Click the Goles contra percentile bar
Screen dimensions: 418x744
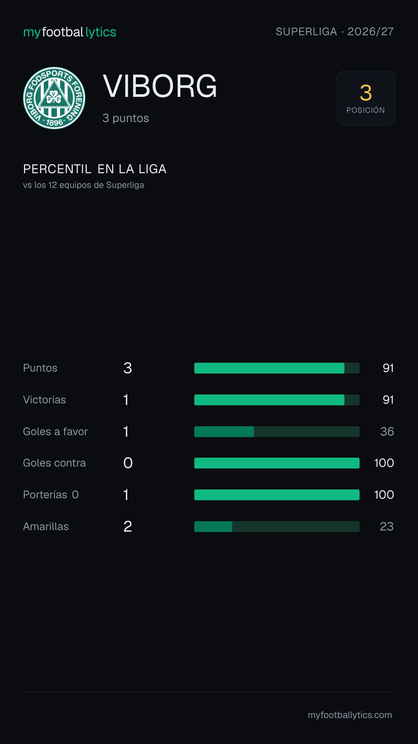tap(277, 463)
